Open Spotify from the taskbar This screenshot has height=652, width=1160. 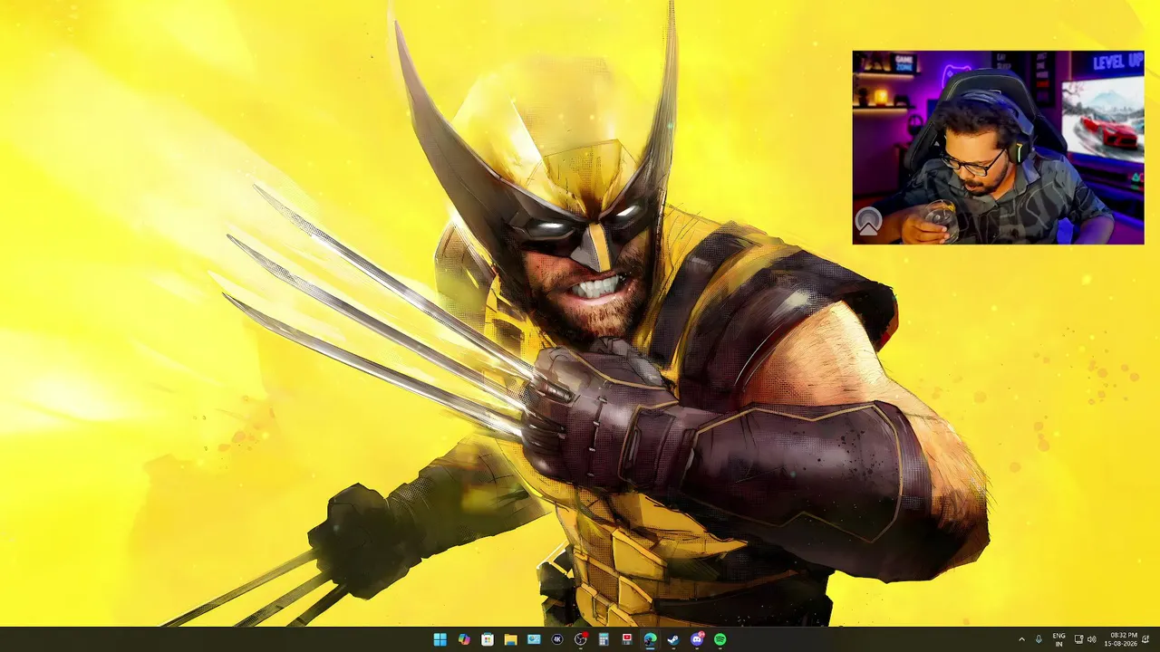tap(720, 639)
